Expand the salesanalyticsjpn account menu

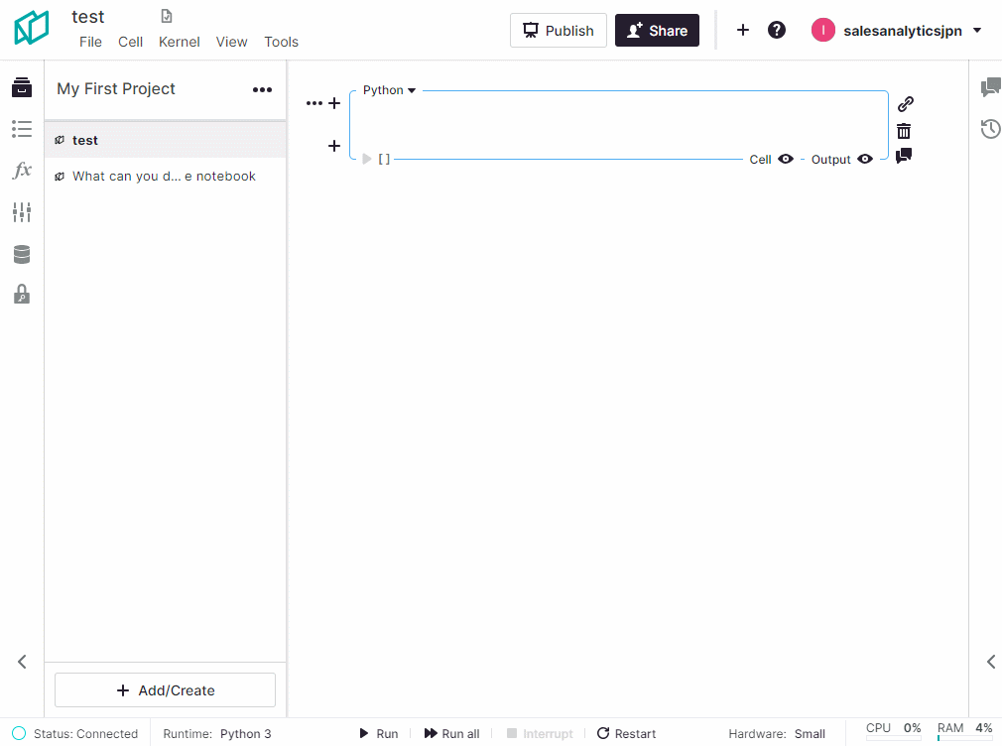tap(977, 31)
